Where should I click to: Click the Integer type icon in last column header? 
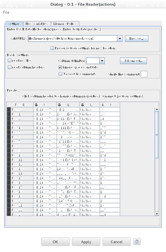click(x=103, y=105)
